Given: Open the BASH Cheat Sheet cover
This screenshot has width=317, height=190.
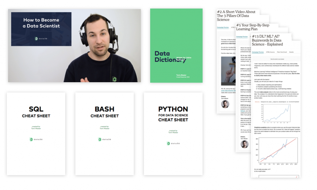Looking at the screenshot, I should 105,134.
